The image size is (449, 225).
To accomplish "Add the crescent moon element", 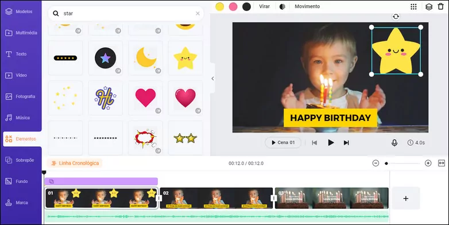I will (x=145, y=58).
